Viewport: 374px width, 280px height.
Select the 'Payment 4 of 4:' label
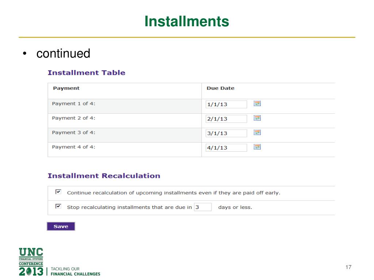point(73,147)
